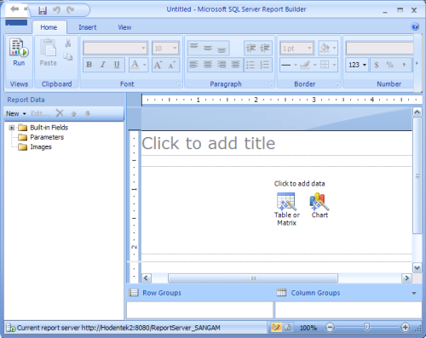
Task: Switch to the Home ribbon tab
Action: point(49,27)
